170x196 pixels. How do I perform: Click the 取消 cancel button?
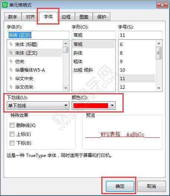click(151, 186)
